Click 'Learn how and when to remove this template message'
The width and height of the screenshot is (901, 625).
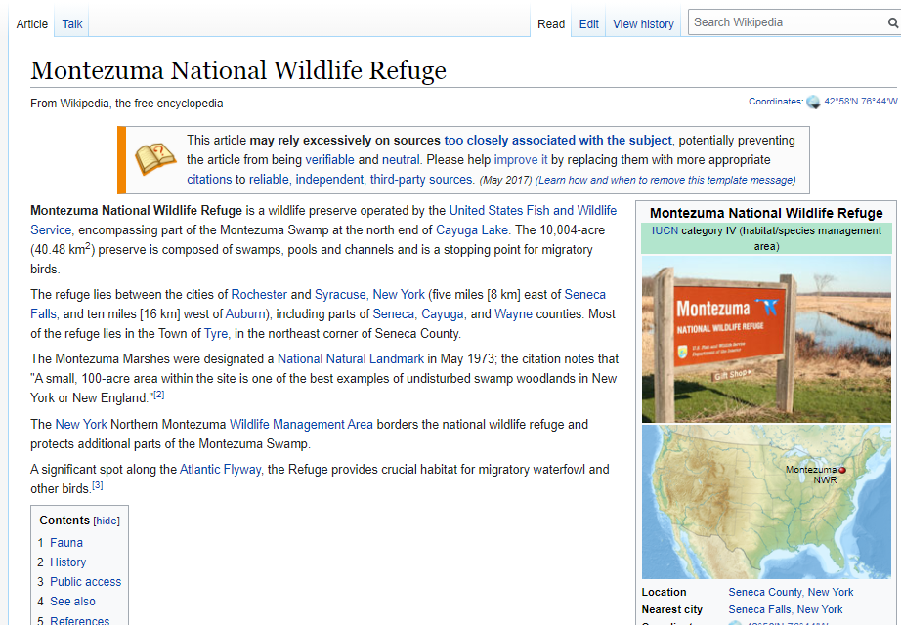click(665, 180)
